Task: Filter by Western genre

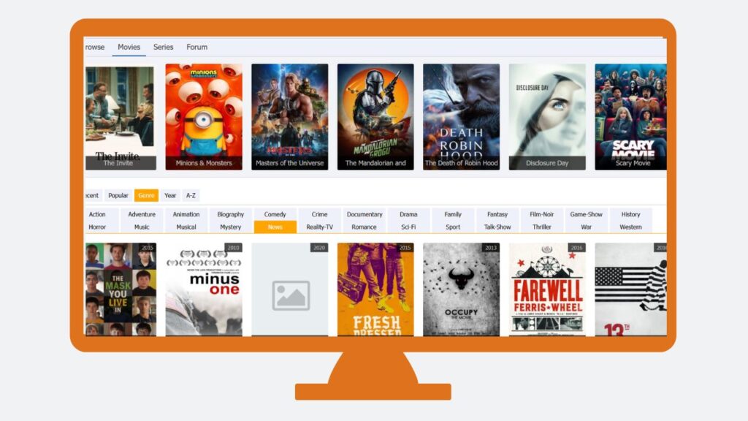Action: click(630, 227)
